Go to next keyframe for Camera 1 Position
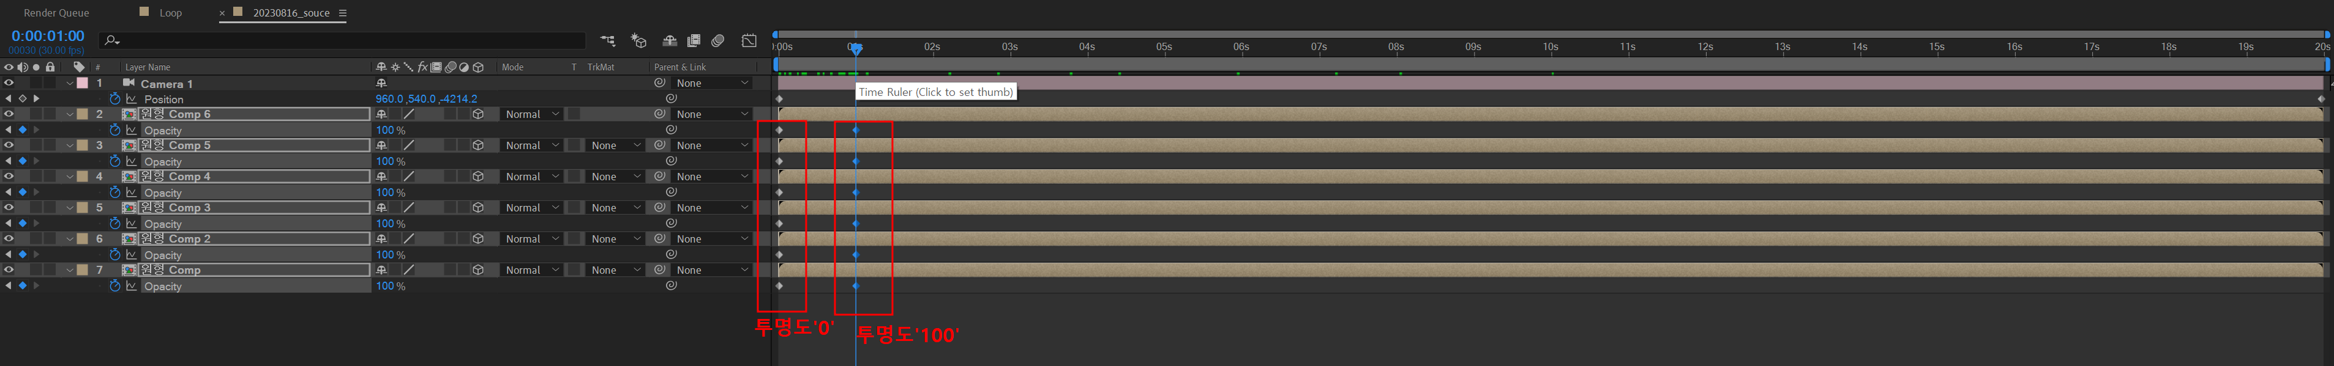Screen dimensions: 2334x366 coord(36,98)
